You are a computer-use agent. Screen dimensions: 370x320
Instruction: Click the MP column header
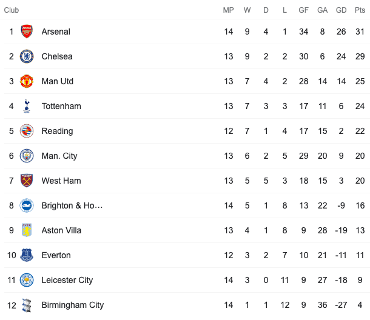[x=229, y=10]
